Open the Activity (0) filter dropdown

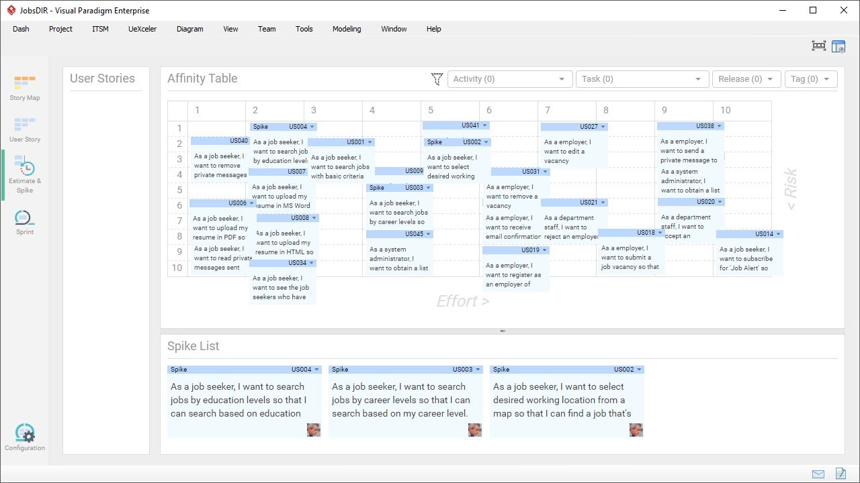pos(510,79)
